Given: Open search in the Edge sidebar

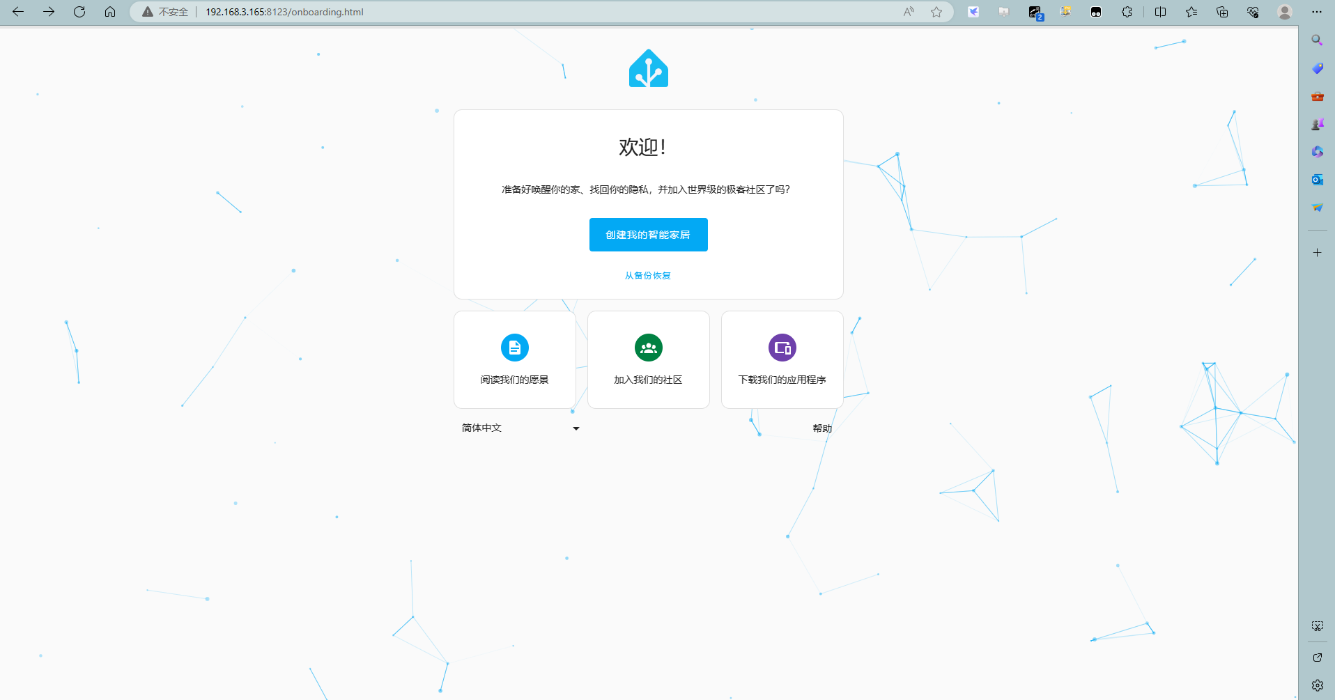Looking at the screenshot, I should (x=1316, y=40).
